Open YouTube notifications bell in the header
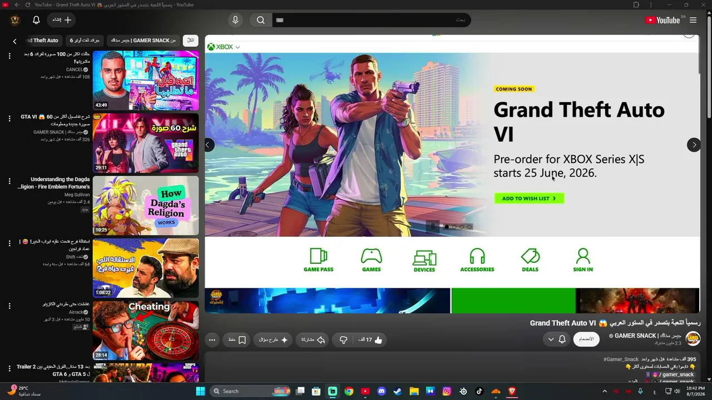Viewport: 712px width, 400px height. pos(36,20)
